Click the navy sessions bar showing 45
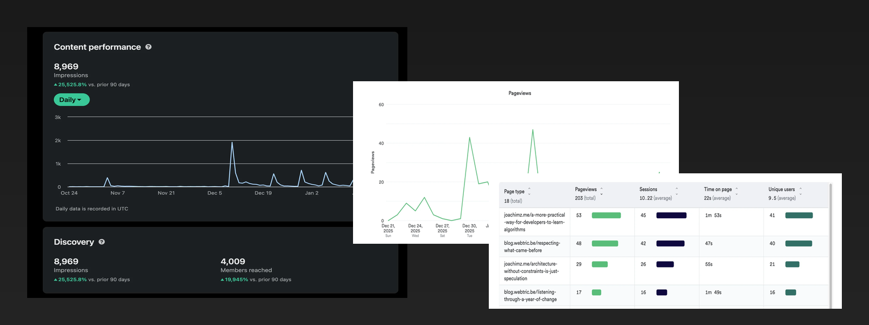Image resolution: width=869 pixels, height=325 pixels. [671, 216]
